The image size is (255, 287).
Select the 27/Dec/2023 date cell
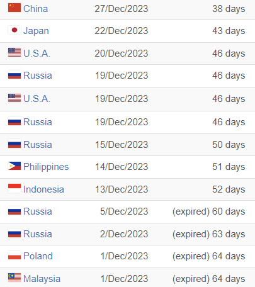tap(122, 9)
